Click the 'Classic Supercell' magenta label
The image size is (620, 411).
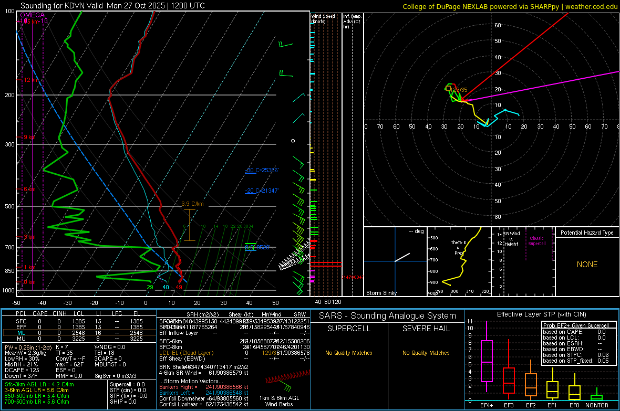click(536, 241)
